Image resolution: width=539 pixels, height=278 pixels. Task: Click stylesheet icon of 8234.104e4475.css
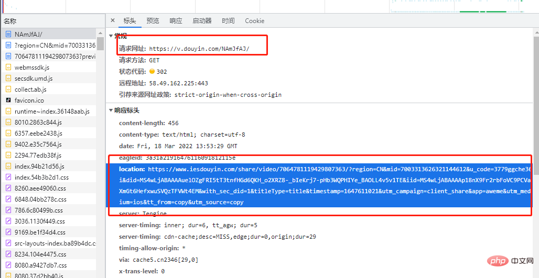8,254
